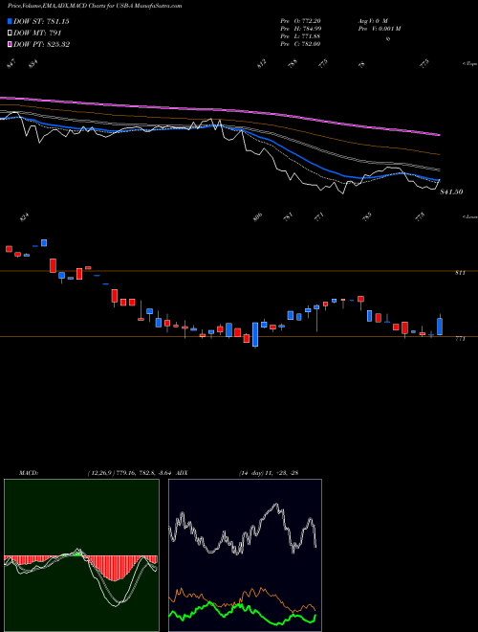Click the 'Avg V: 0 M' volume text
This screenshot has height=632, width=478.
(373, 21)
